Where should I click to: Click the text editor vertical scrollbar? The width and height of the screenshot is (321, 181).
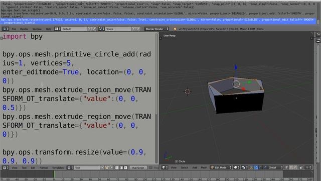156,74
